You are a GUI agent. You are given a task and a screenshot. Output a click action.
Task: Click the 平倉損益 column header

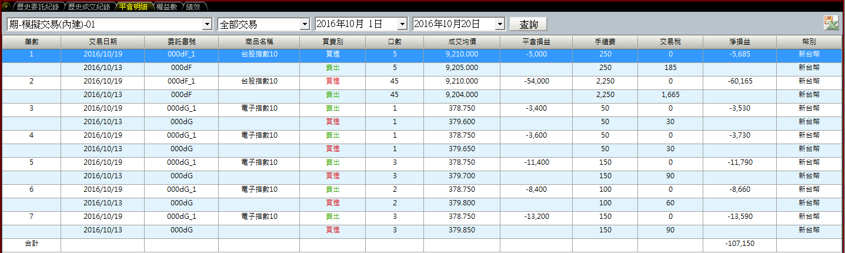536,42
